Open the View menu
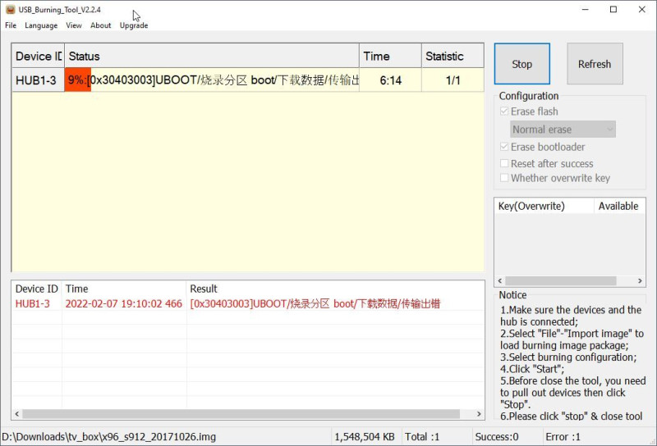Viewport: 657px width, 446px height. [74, 25]
